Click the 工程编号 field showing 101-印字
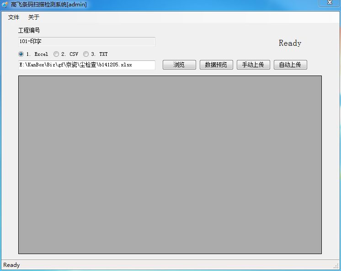341x271 pixels. click(86, 42)
